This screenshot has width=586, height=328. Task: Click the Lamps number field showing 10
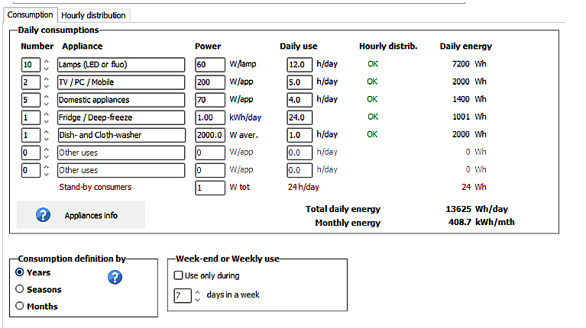pos(31,65)
